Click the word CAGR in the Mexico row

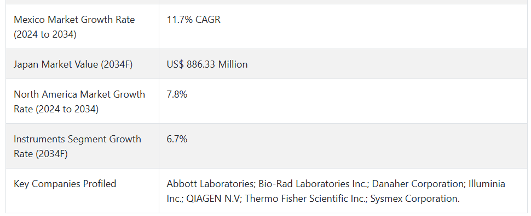click(x=208, y=20)
